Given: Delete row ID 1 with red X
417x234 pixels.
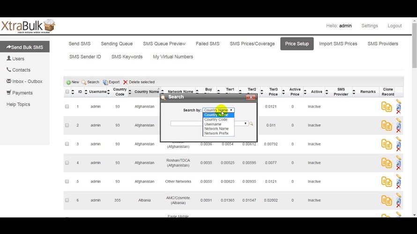Looking at the screenshot, I should tap(398, 111).
